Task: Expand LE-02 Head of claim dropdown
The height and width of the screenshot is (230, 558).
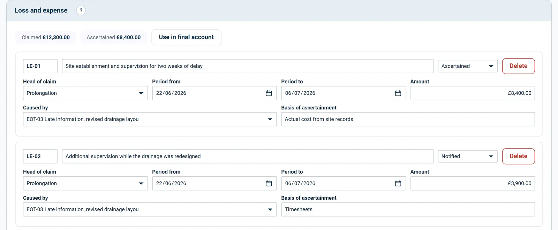Action: point(85,183)
